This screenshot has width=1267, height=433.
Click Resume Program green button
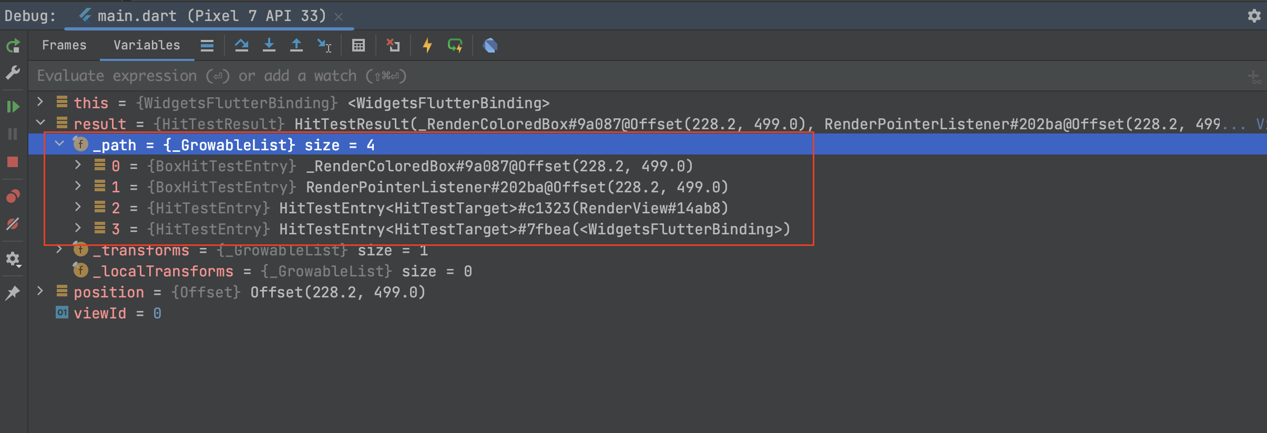pyautogui.click(x=13, y=107)
